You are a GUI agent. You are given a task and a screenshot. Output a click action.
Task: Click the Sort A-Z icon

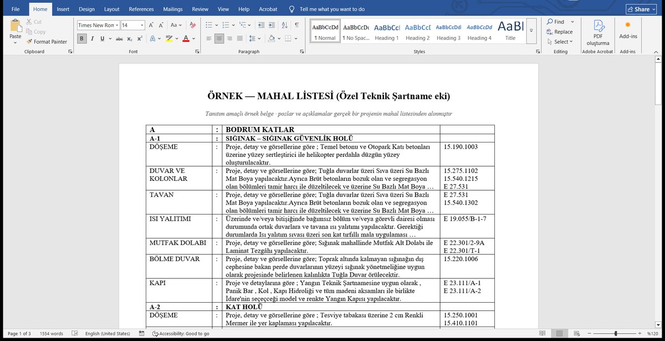coord(284,25)
